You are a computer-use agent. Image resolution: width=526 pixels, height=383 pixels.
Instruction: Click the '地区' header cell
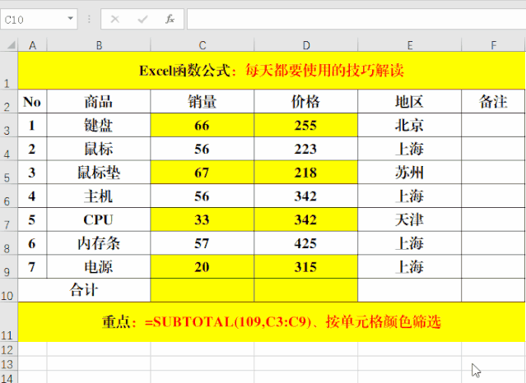click(410, 101)
